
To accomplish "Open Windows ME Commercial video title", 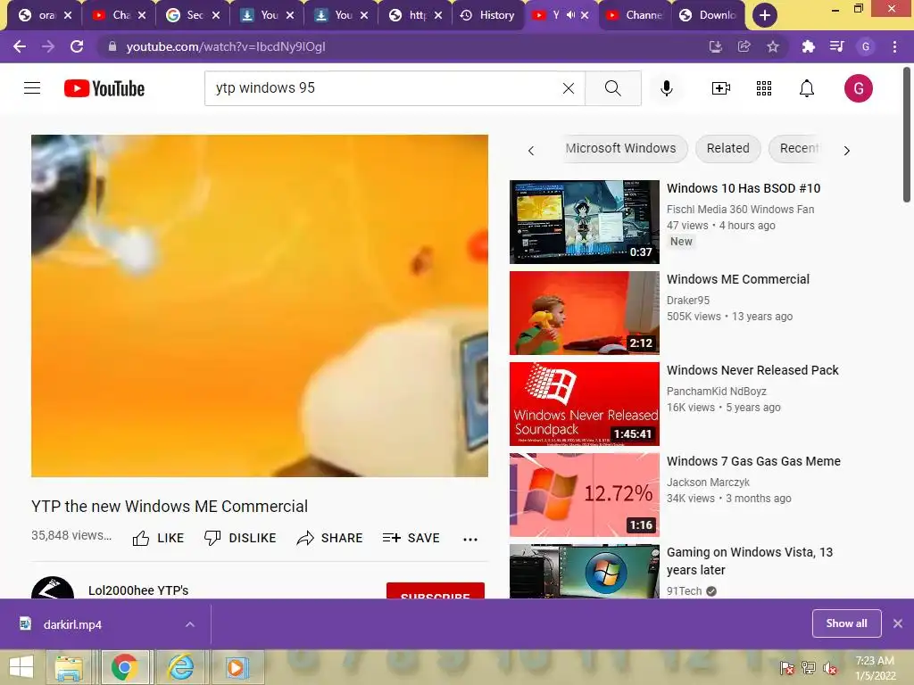I will (x=738, y=279).
